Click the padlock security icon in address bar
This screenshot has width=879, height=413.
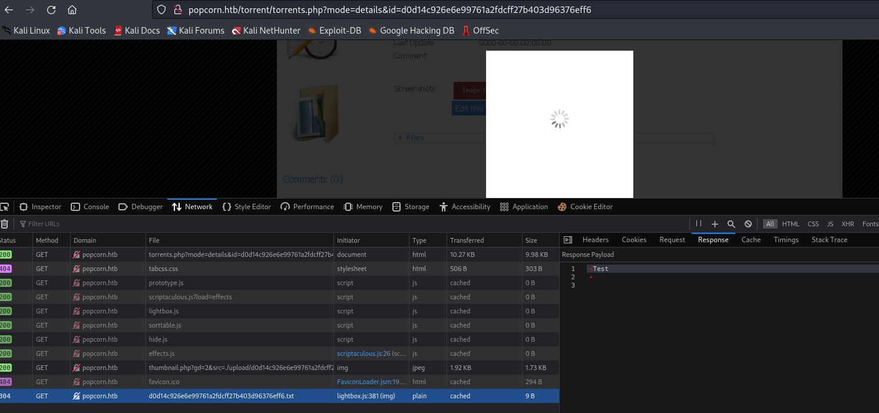click(x=177, y=9)
